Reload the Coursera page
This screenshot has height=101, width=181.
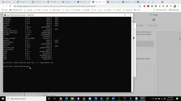(x=10, y=6)
